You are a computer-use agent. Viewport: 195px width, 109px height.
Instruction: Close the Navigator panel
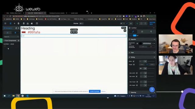(19, 28)
